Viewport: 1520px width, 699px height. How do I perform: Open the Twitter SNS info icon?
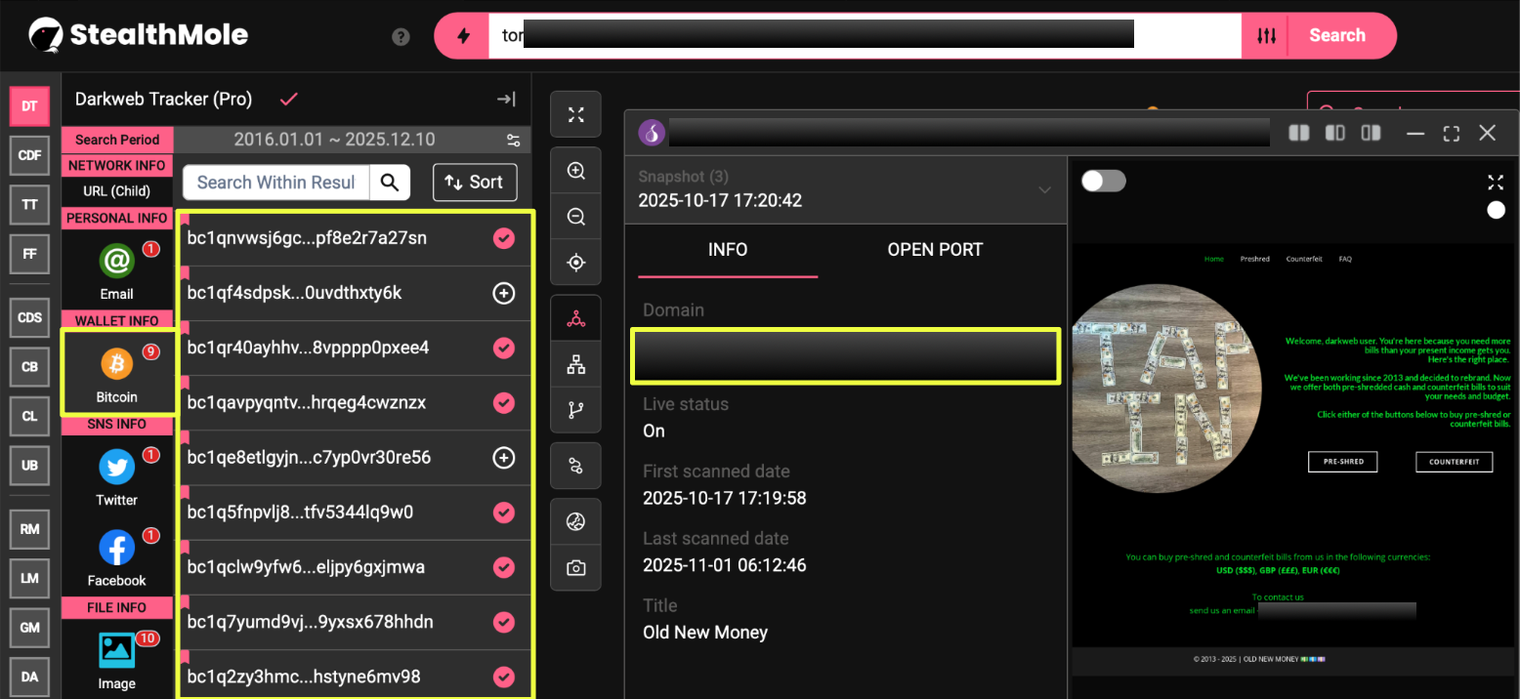click(117, 468)
